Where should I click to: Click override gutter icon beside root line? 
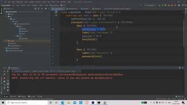click(x=56, y=15)
